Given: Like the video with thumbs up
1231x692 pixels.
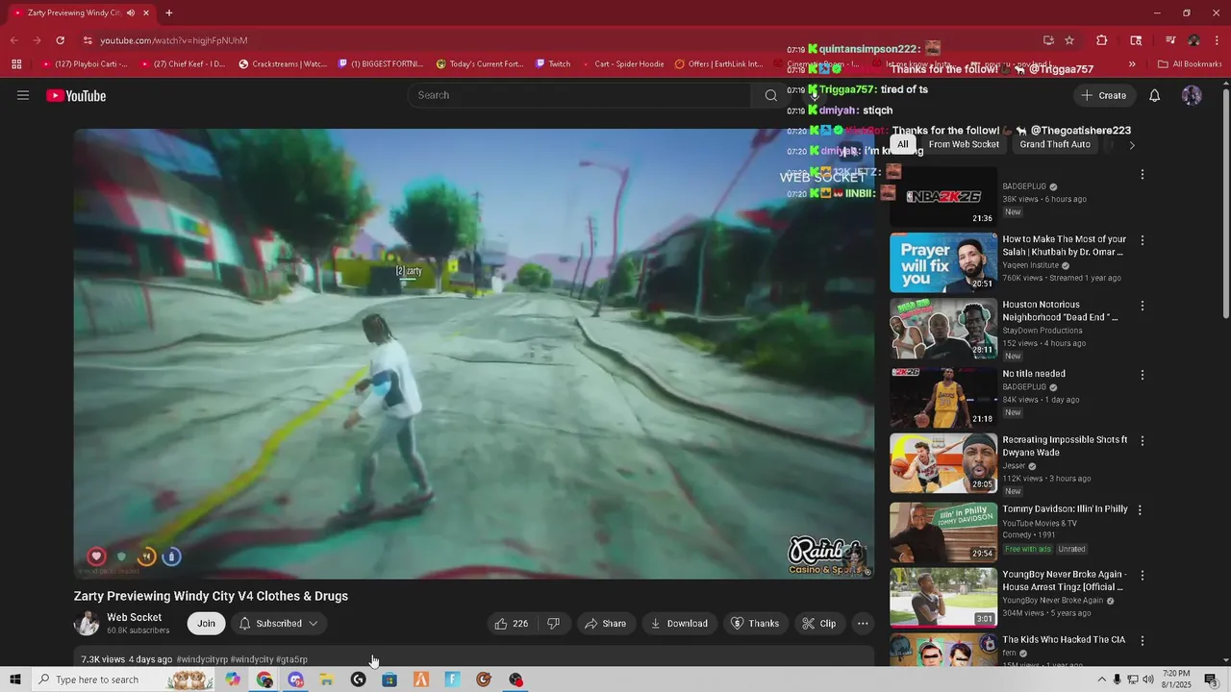Looking at the screenshot, I should (511, 624).
